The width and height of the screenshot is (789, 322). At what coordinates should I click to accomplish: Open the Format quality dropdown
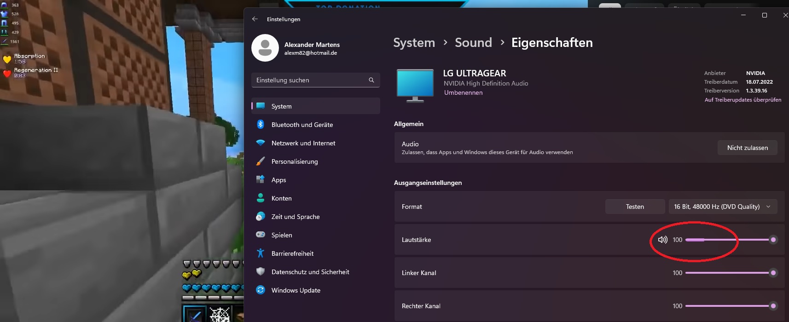click(x=723, y=207)
